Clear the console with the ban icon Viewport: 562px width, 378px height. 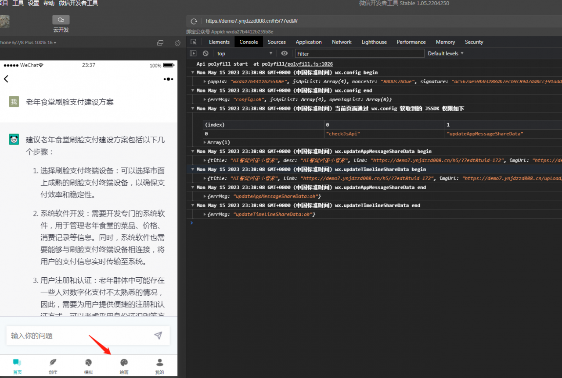click(x=205, y=53)
